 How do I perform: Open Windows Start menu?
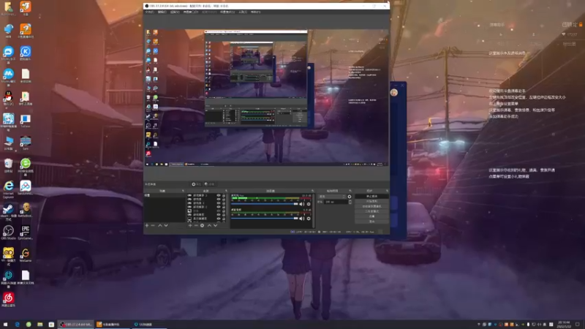[5, 325]
